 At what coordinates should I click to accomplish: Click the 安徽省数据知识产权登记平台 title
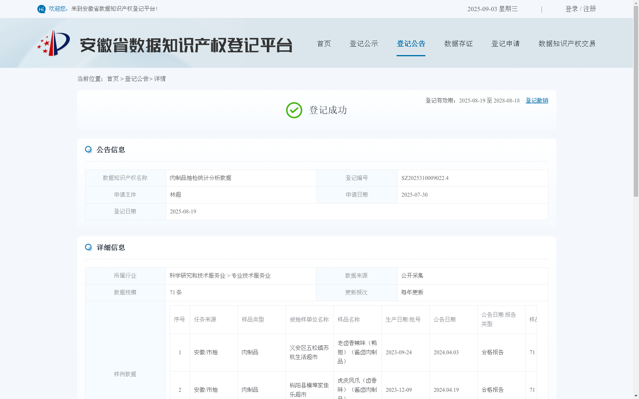click(186, 45)
